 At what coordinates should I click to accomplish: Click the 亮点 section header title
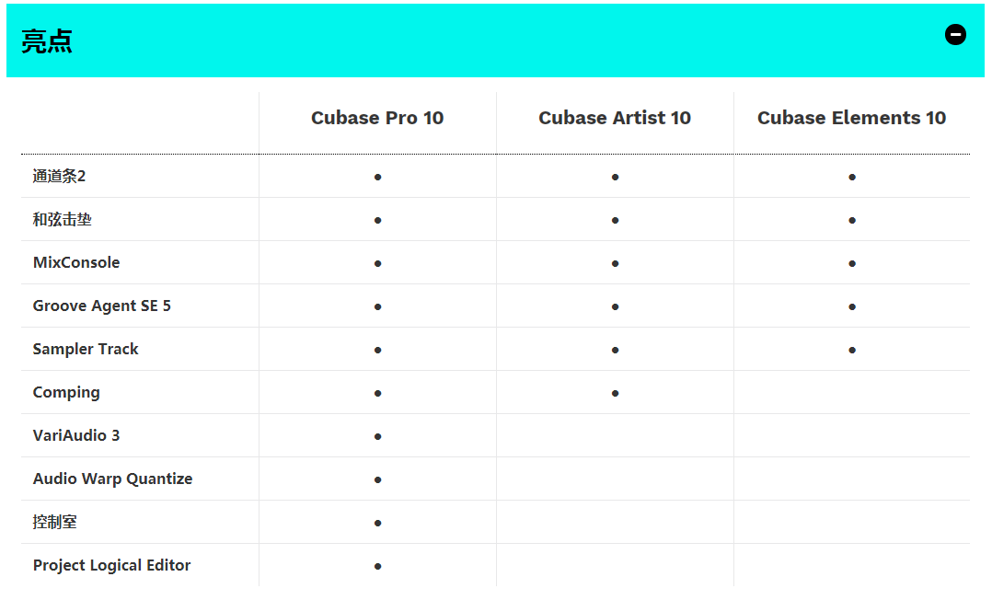[47, 41]
